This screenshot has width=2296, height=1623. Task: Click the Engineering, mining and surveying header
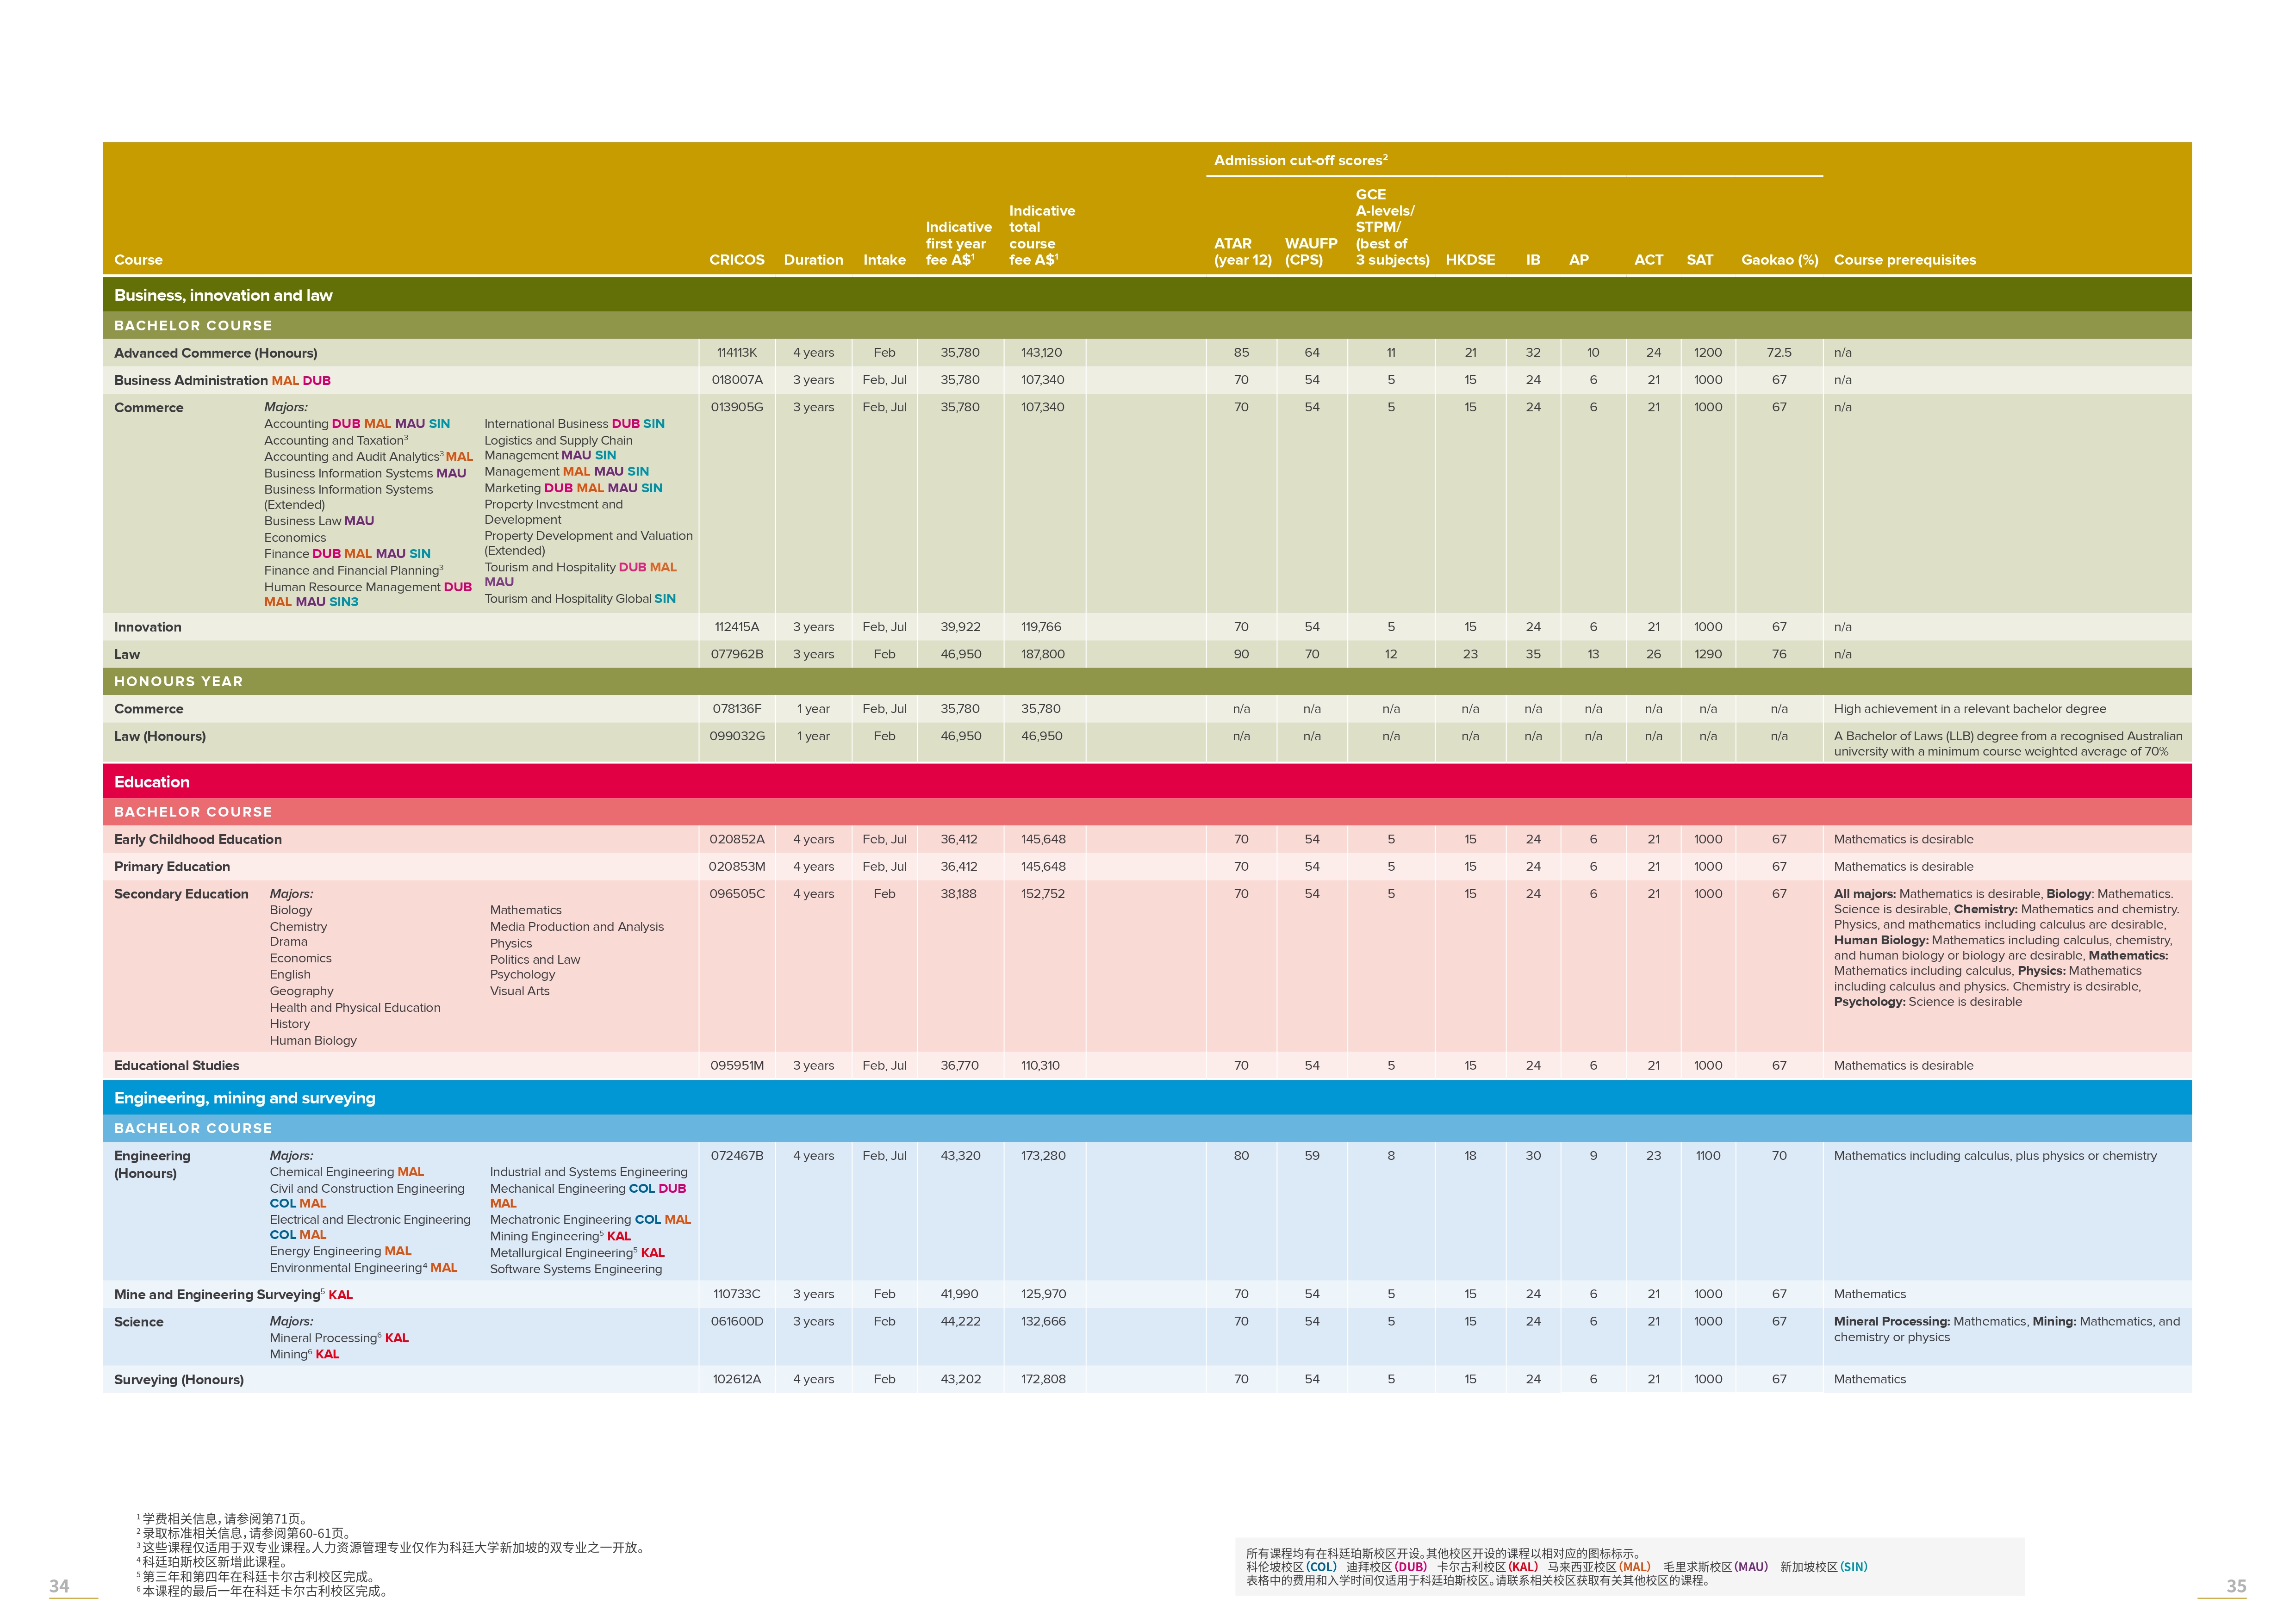coord(245,1097)
